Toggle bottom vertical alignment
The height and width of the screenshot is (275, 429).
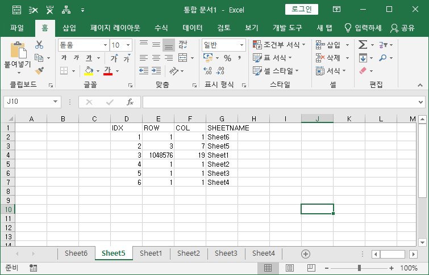pyautogui.click(x=169, y=45)
